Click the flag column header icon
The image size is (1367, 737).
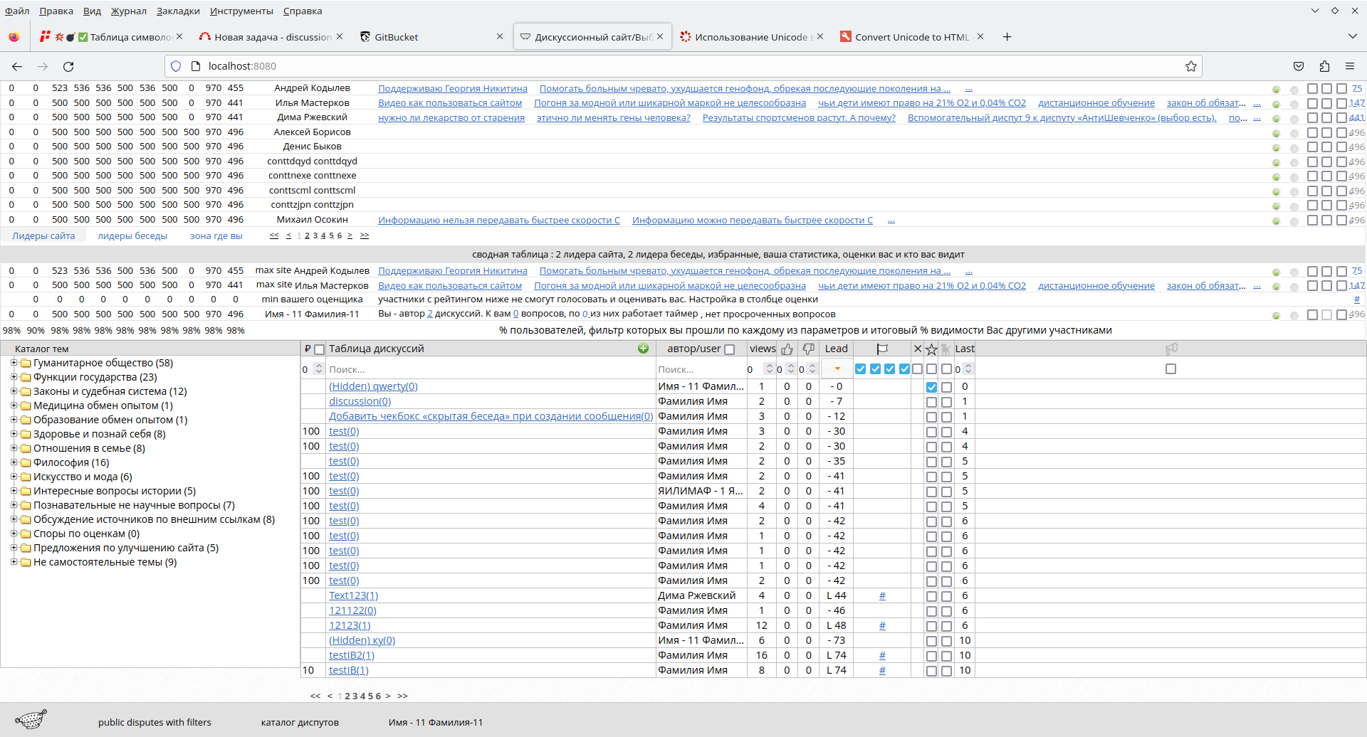pos(882,349)
